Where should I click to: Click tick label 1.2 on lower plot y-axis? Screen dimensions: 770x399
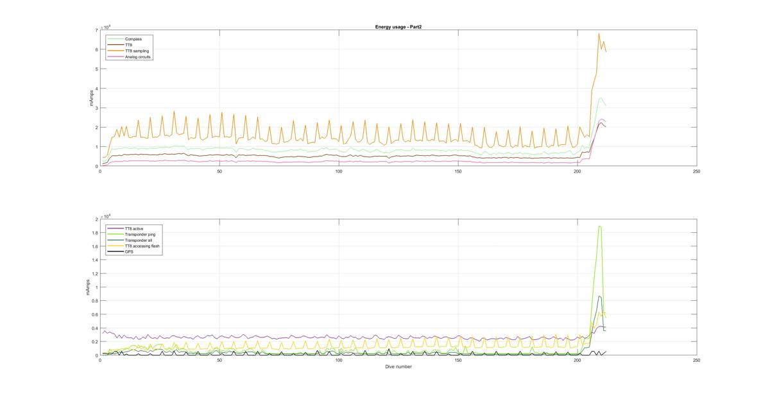coord(95,274)
